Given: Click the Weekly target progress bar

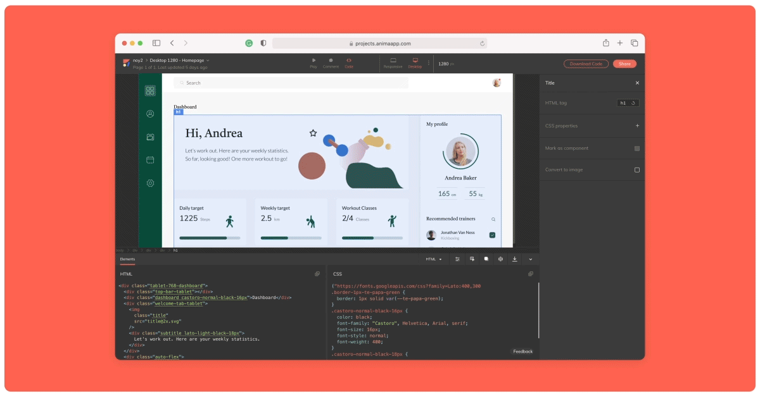Looking at the screenshot, I should click(x=291, y=238).
